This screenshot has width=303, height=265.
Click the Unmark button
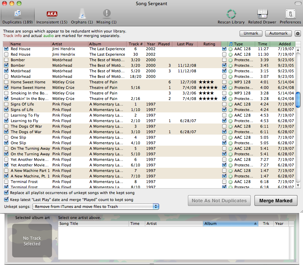tap(251, 33)
